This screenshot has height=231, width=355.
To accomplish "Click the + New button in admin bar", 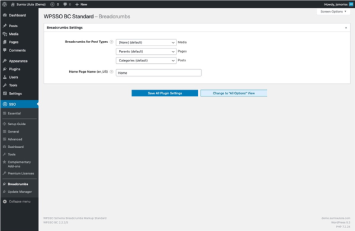I will [x=81, y=4].
